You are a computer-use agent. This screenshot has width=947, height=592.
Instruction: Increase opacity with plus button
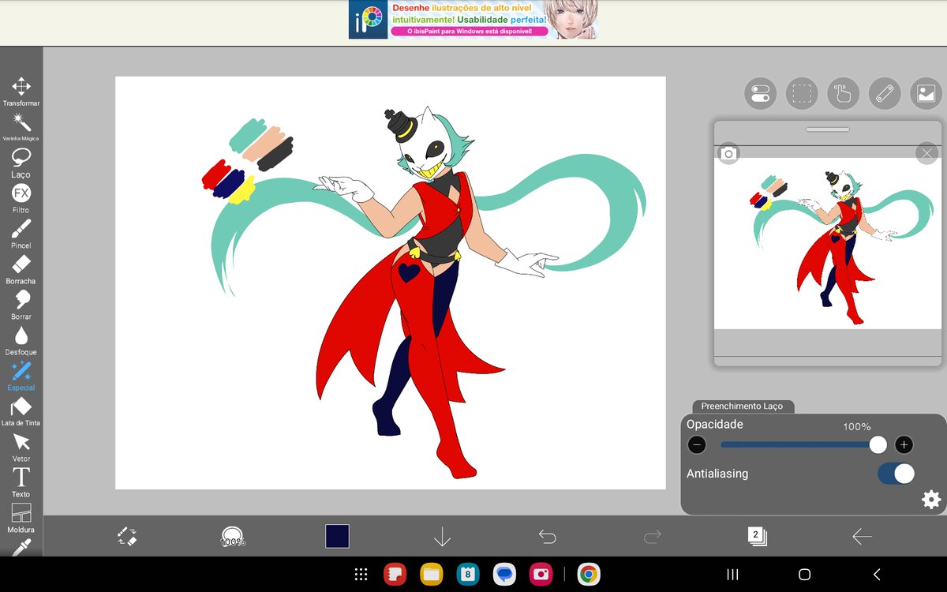click(904, 445)
